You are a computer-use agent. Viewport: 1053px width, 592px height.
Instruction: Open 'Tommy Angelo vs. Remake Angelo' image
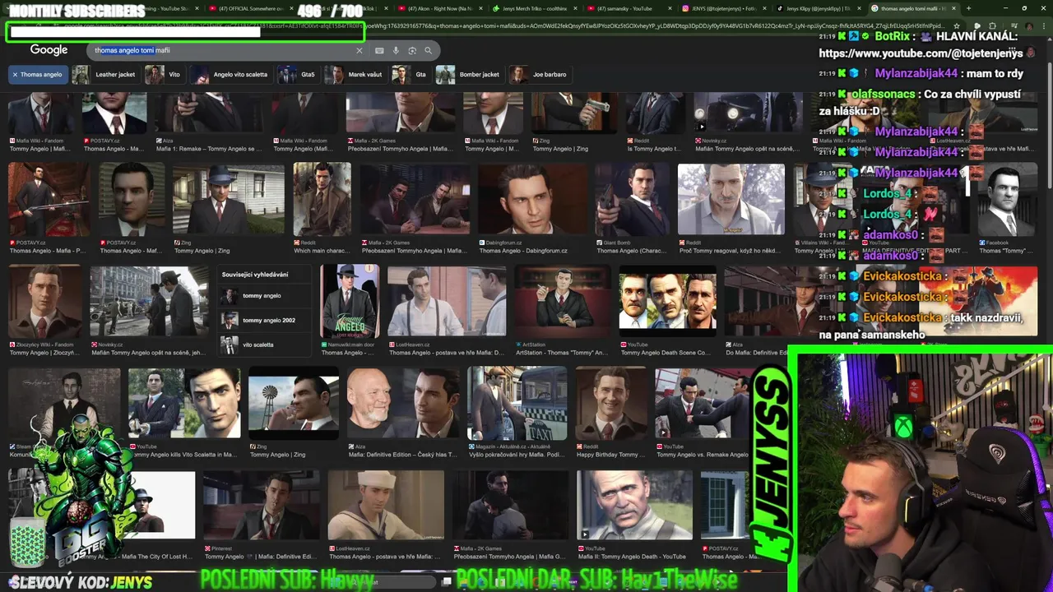point(703,405)
